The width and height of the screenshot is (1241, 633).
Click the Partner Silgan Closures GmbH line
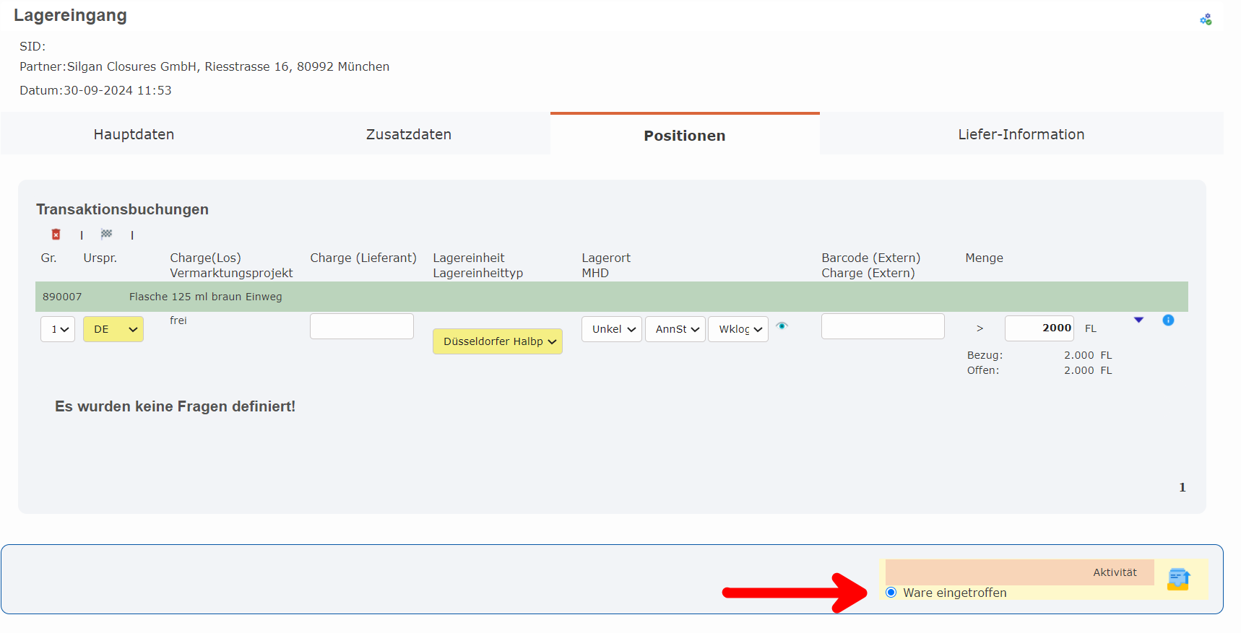pyautogui.click(x=204, y=66)
